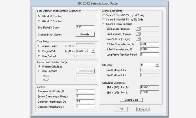The width and height of the screenshot is (196, 118).
Task: Click the Reset Defaults button
Action: tap(85, 71)
